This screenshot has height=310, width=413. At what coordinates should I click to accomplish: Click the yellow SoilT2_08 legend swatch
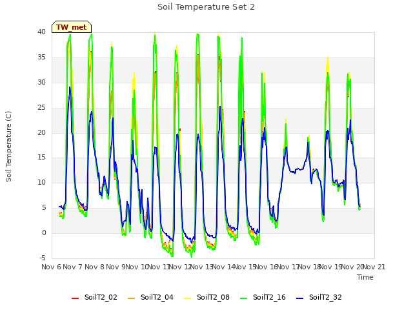(x=187, y=298)
